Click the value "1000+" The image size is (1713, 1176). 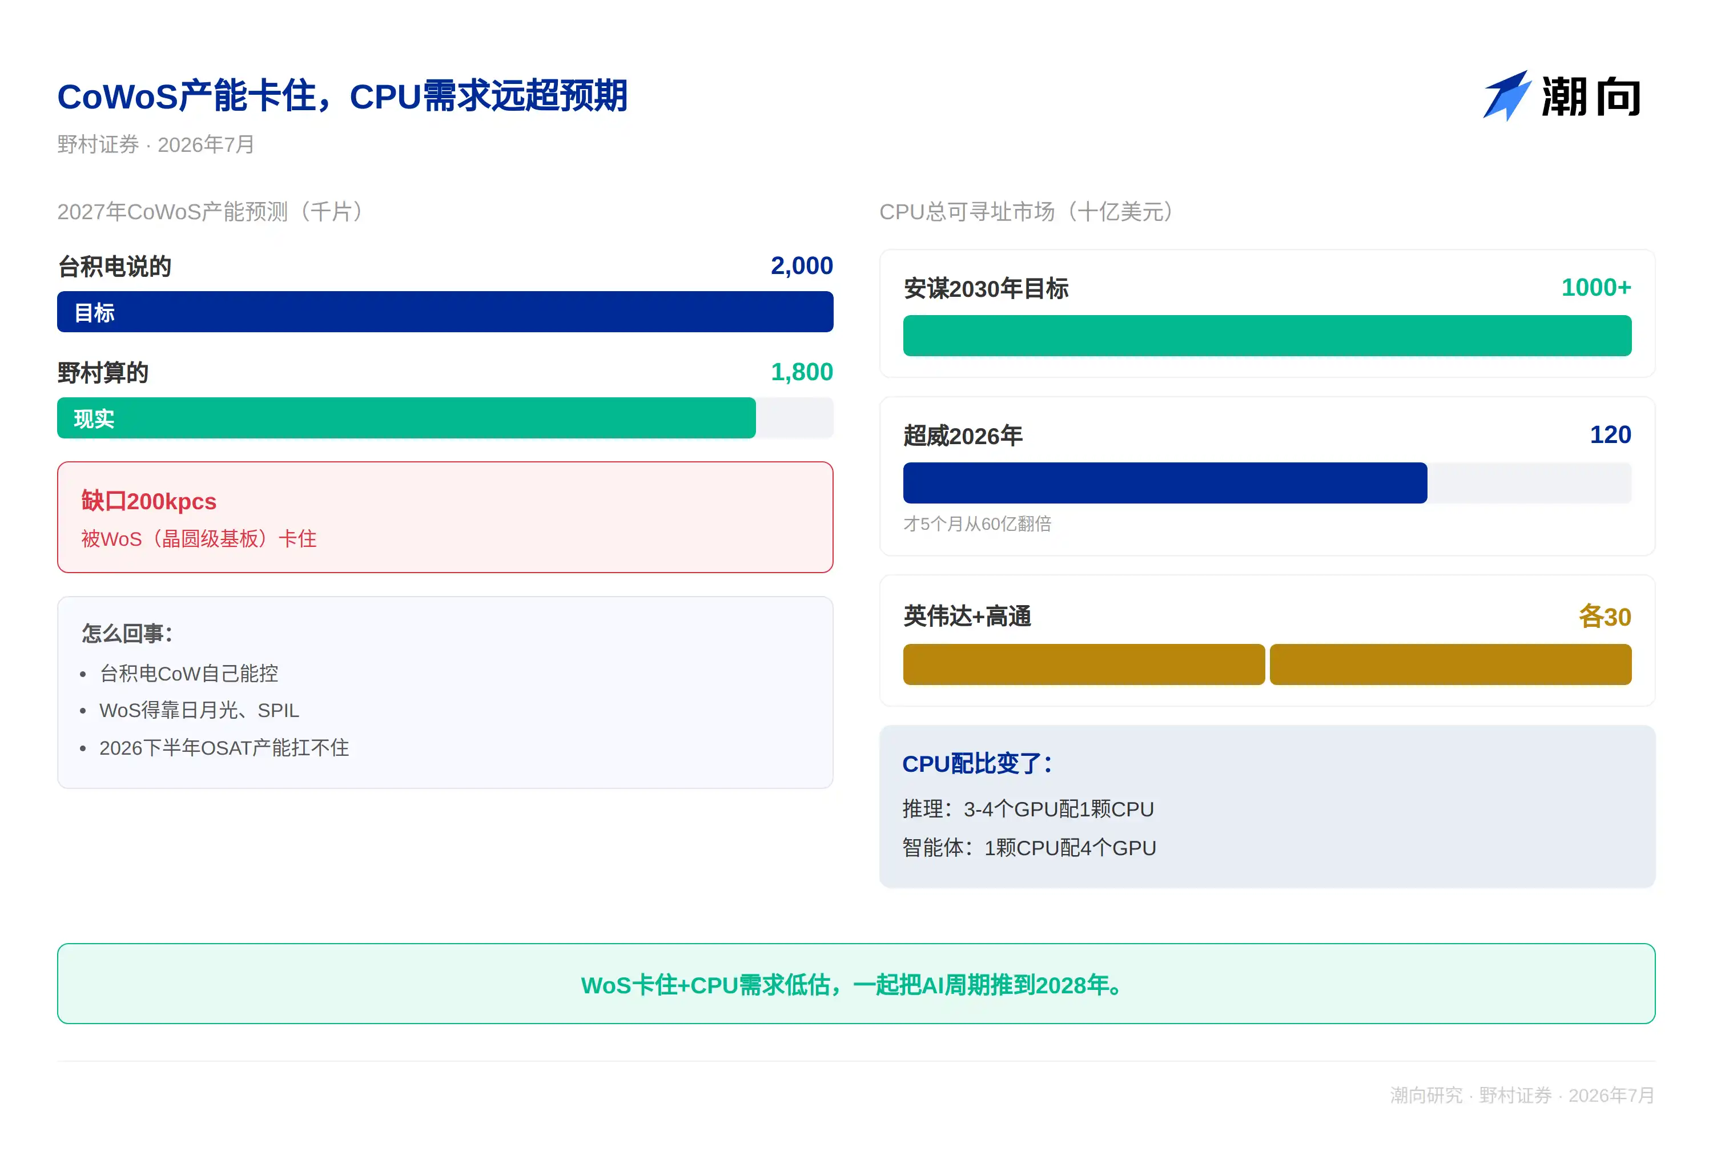coord(1596,287)
